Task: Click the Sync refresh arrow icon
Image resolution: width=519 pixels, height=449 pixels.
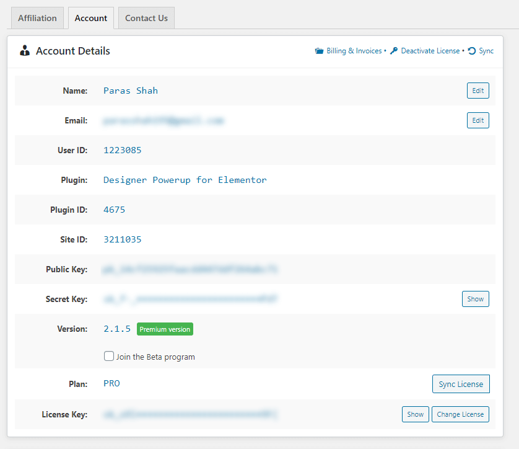Action: (472, 51)
